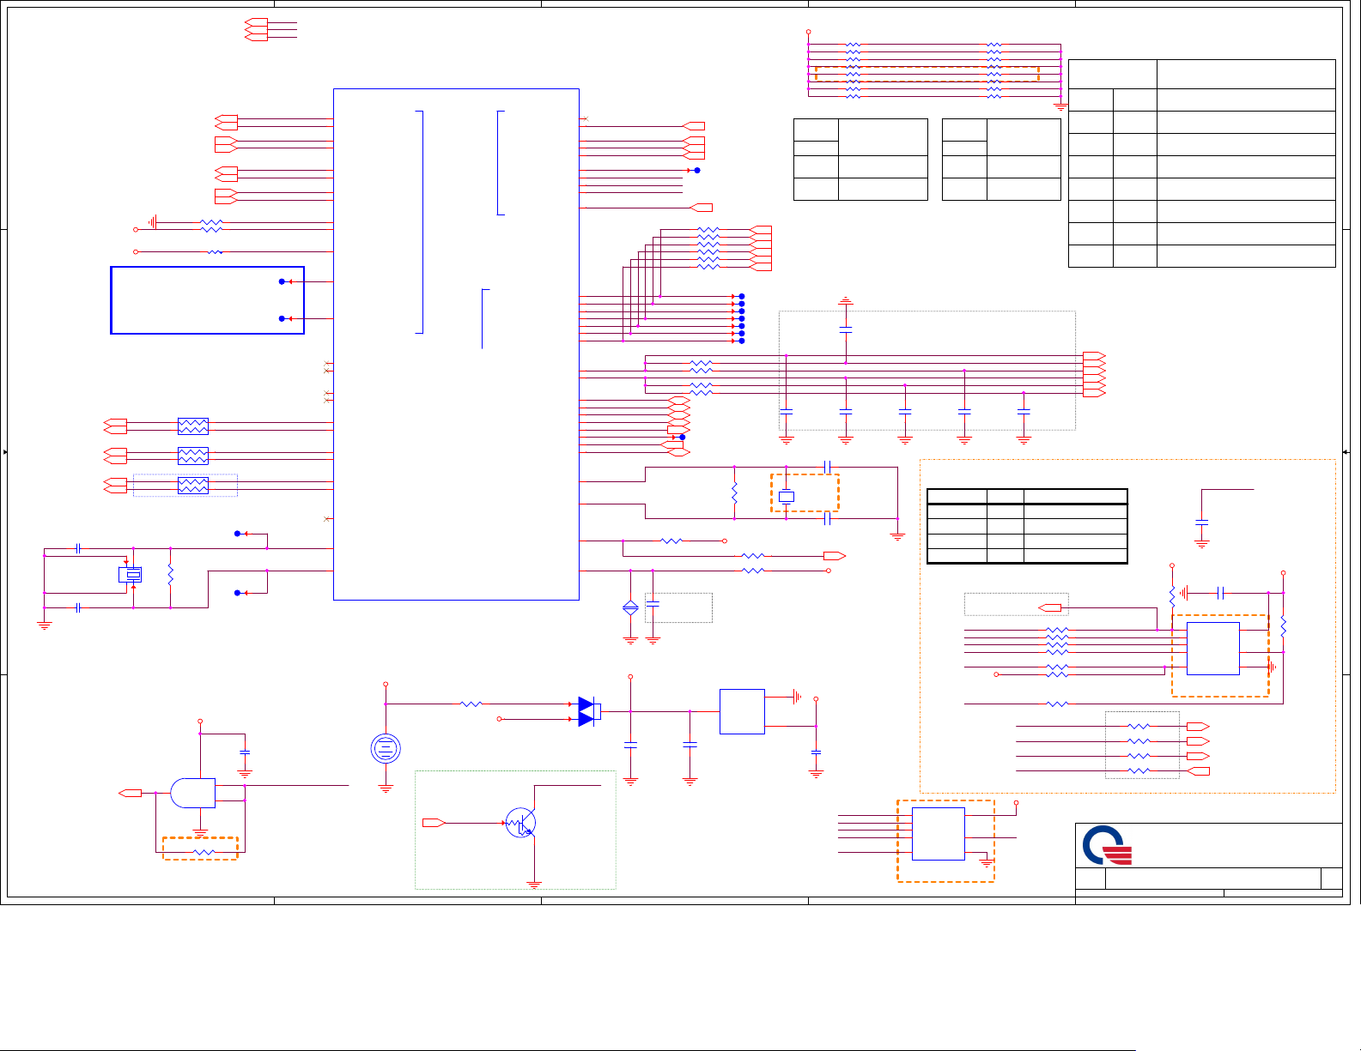Select the lower test point inside the thick blue block

[282, 319]
